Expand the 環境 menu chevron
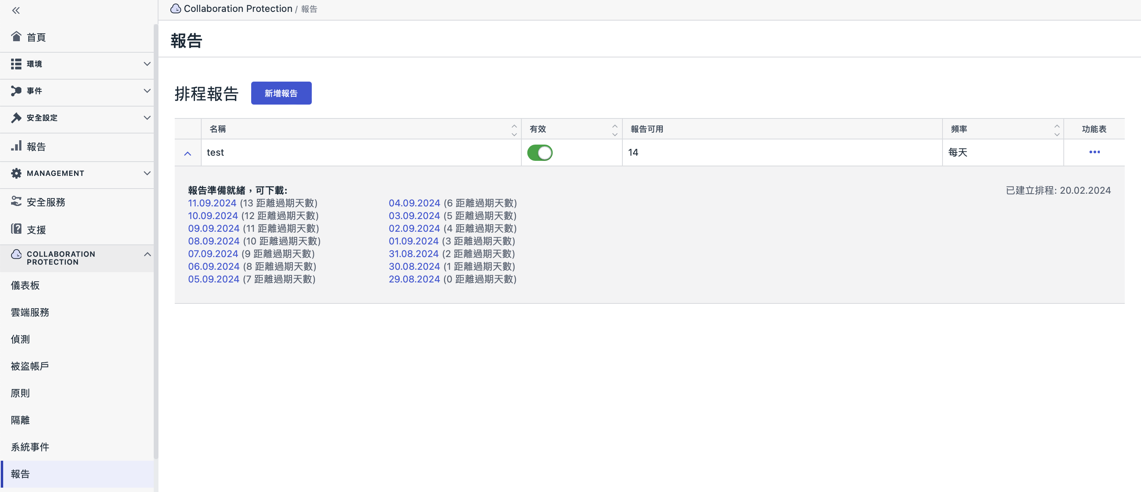The width and height of the screenshot is (1141, 492). [x=147, y=64]
